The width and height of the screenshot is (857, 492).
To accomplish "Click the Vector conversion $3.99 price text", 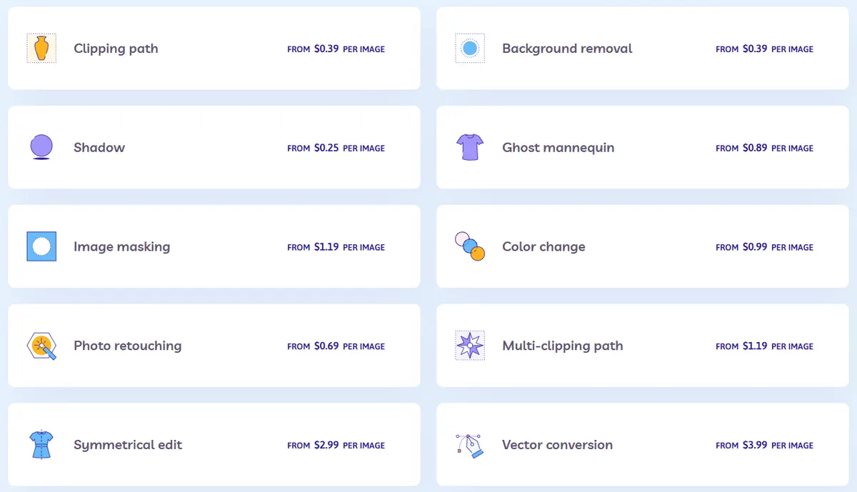I will (x=755, y=445).
